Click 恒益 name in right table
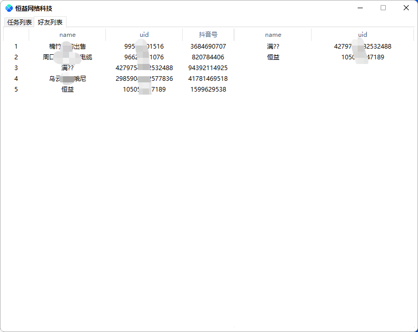Image resolution: width=418 pixels, height=332 pixels. (273, 57)
